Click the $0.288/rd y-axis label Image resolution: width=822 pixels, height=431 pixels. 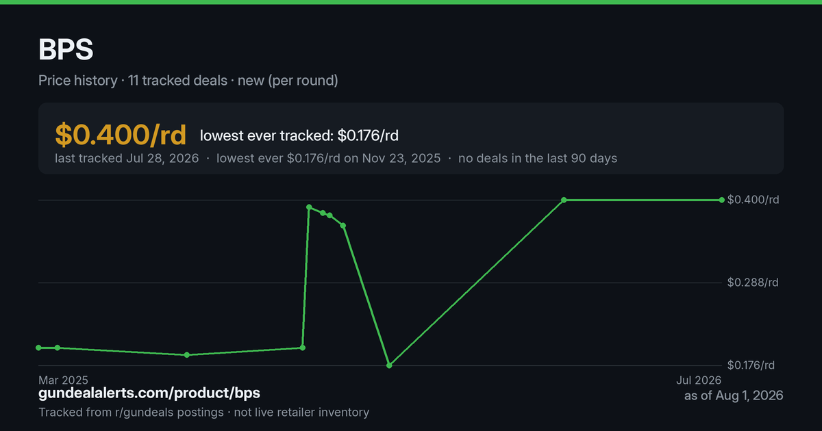click(754, 283)
